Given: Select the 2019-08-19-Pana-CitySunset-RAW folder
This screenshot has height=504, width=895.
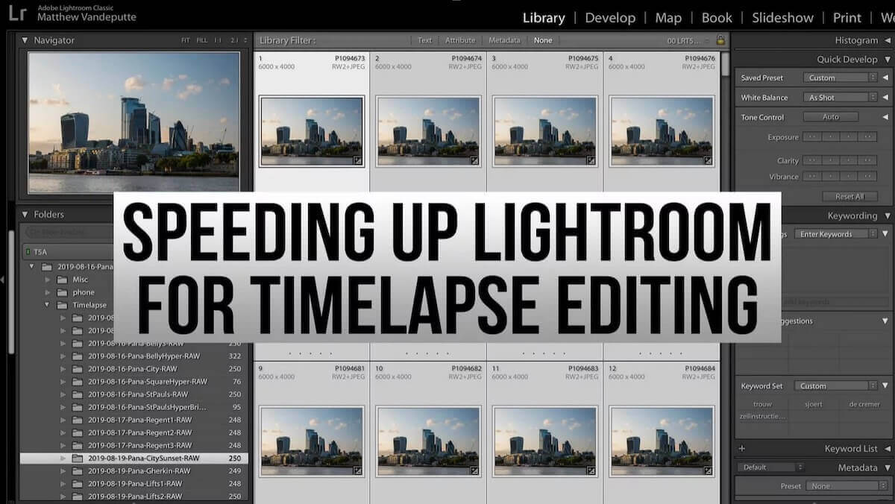Looking at the screenshot, I should pos(134,458).
